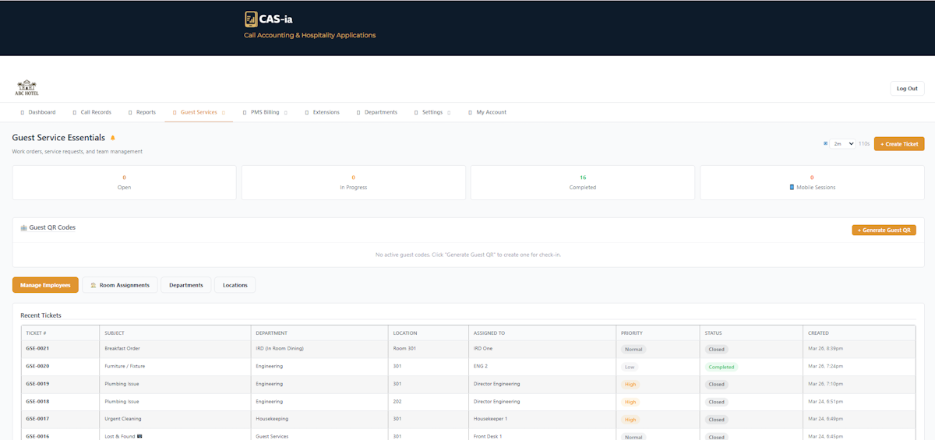Click the Log Out button
Image resolution: width=935 pixels, height=440 pixels.
tap(907, 88)
